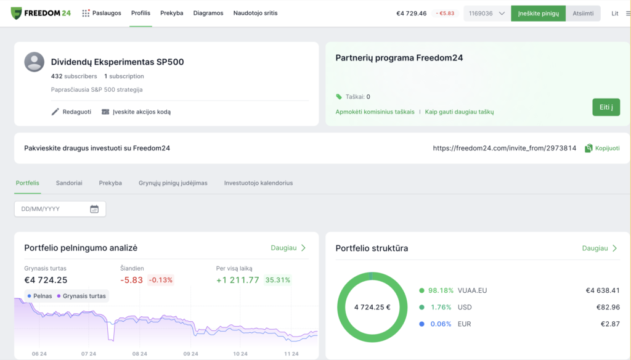Open the Diagramos menu item
631x360 pixels.
pos(208,13)
